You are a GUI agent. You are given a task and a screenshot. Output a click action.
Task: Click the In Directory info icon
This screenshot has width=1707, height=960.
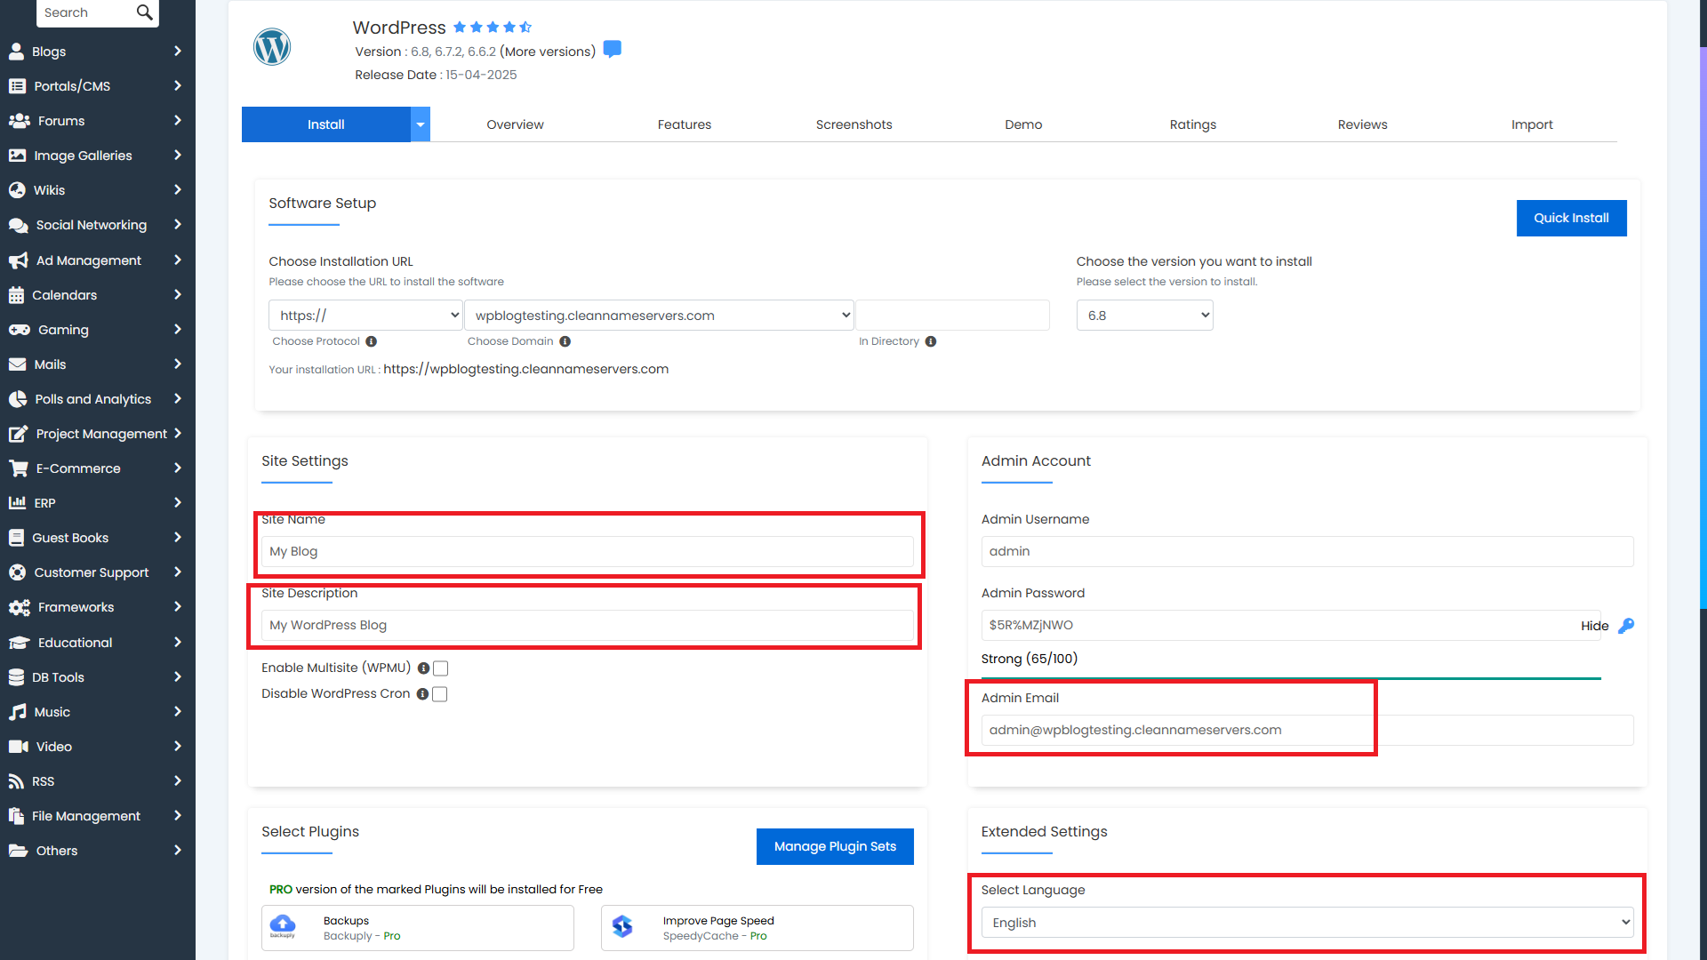point(931,341)
